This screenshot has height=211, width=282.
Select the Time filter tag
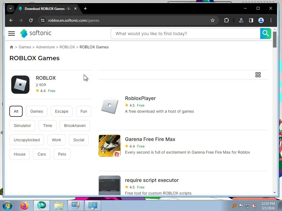point(47,126)
